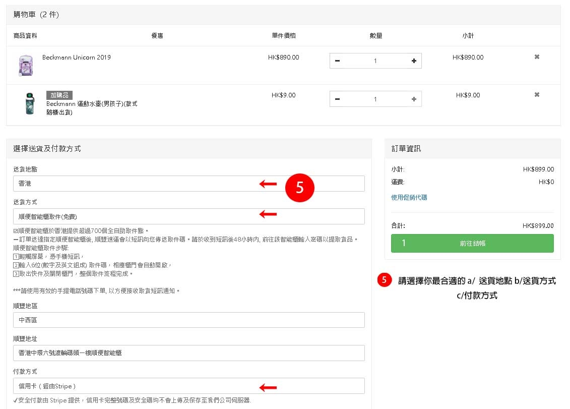Open the water bottle product thumbnail
Image resolution: width=570 pixels, height=409 pixels.
click(x=26, y=103)
